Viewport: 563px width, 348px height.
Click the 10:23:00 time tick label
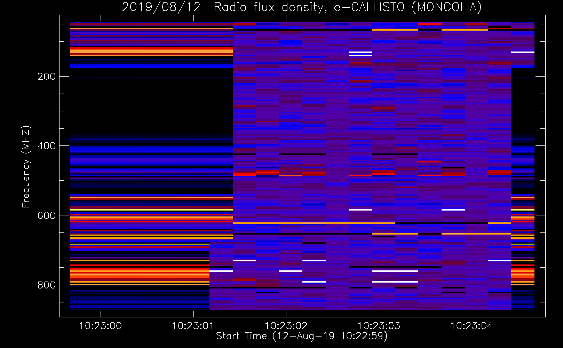coord(101,326)
